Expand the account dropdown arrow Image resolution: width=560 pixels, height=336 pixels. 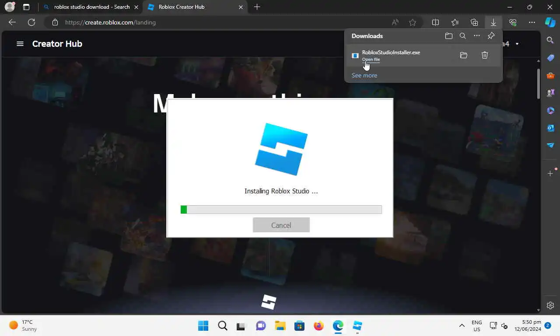click(517, 44)
